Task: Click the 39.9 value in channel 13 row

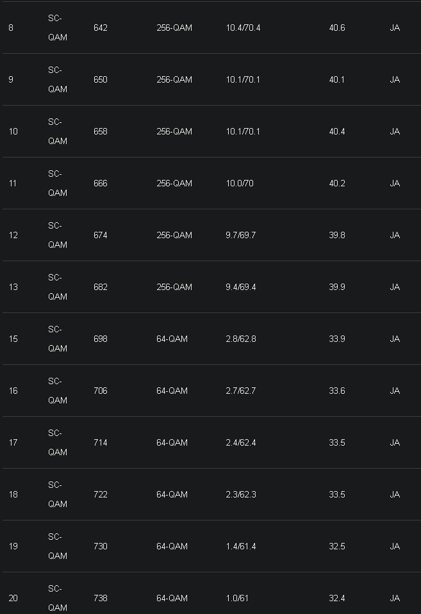Action: 337,287
